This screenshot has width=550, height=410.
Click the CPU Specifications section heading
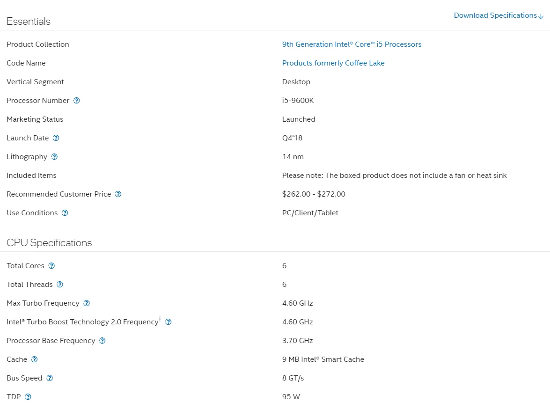[x=49, y=243]
